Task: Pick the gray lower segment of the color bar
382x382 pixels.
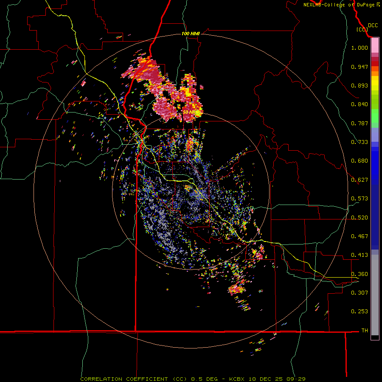Action: 375,295
